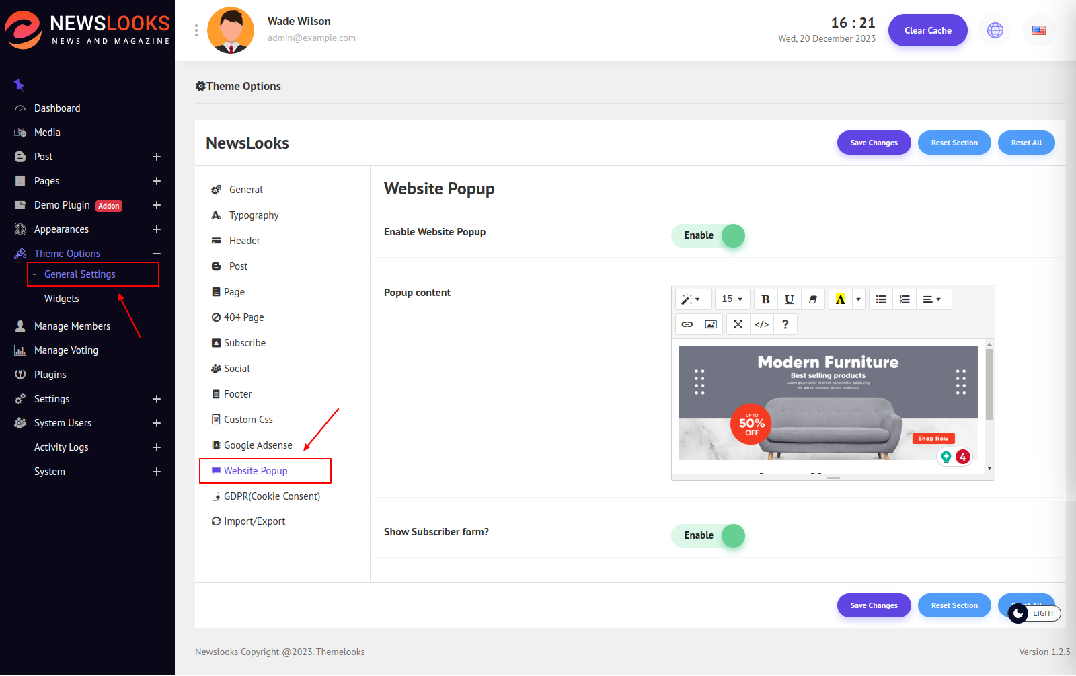Click the globe icon in top header
This screenshot has height=676, width=1076.
pyautogui.click(x=995, y=30)
